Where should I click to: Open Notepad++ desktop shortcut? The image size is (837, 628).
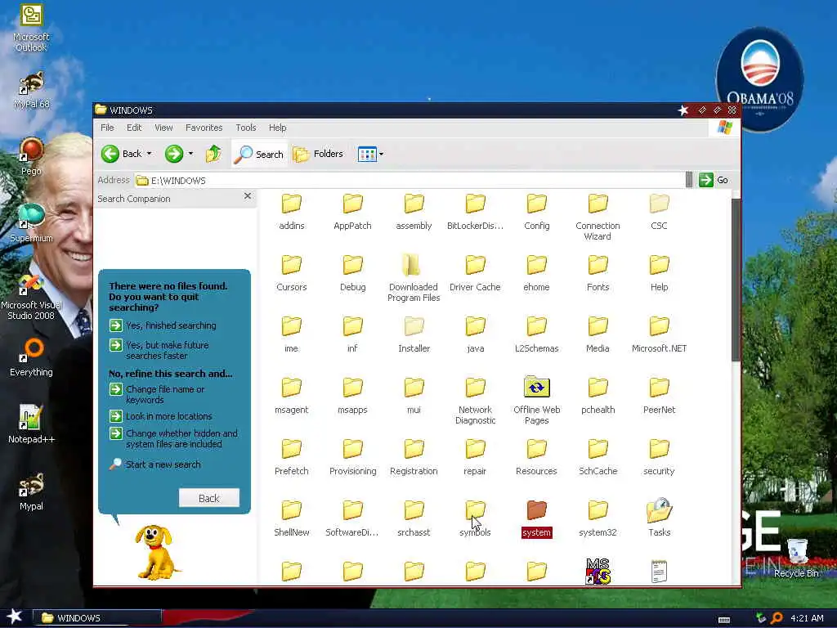(31, 424)
